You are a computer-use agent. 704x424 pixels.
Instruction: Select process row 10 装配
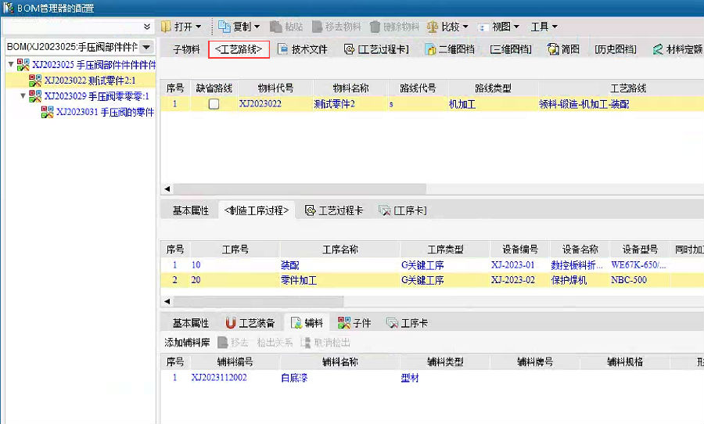click(431, 265)
